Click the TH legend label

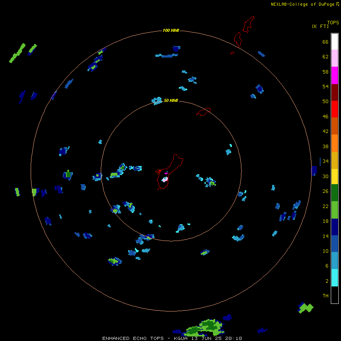pyautogui.click(x=325, y=296)
